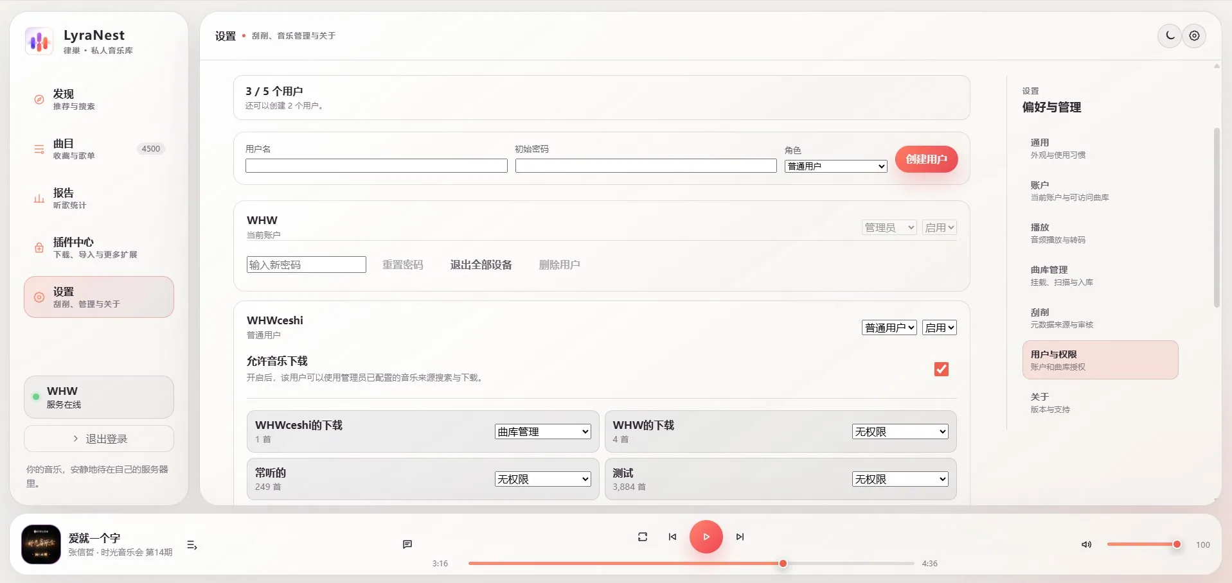
Task: Focus 输入新密码 field for WHW
Action: [307, 265]
